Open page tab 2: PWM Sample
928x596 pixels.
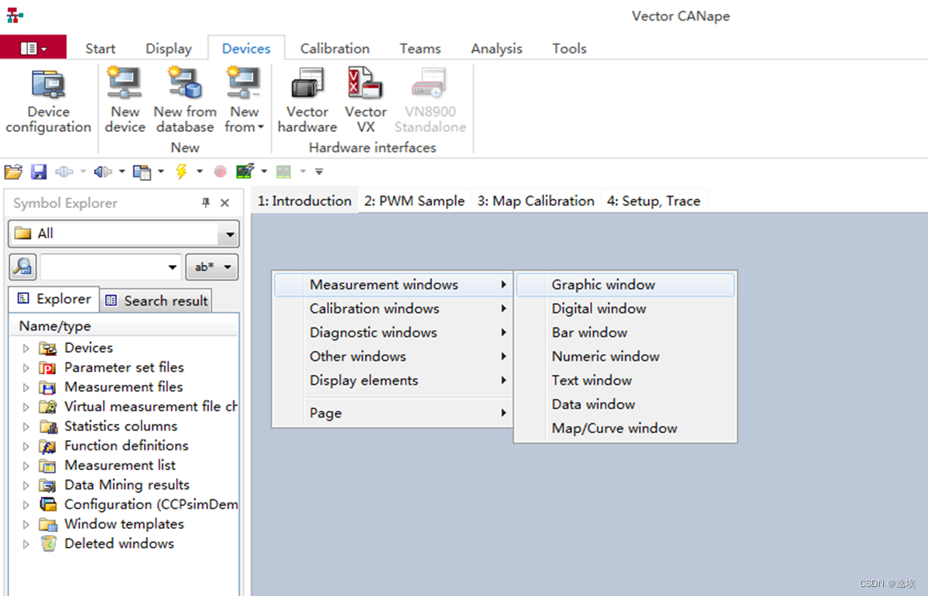[x=414, y=201]
